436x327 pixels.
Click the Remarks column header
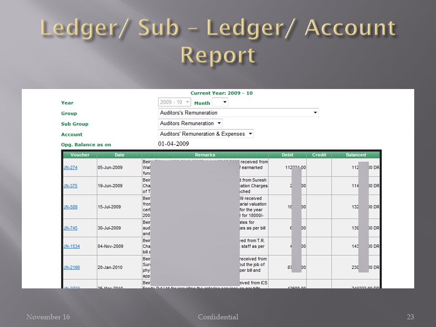click(x=205, y=155)
